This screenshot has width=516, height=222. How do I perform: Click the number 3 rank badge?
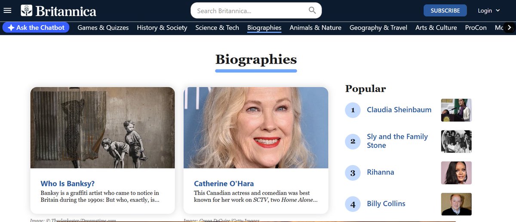click(353, 173)
